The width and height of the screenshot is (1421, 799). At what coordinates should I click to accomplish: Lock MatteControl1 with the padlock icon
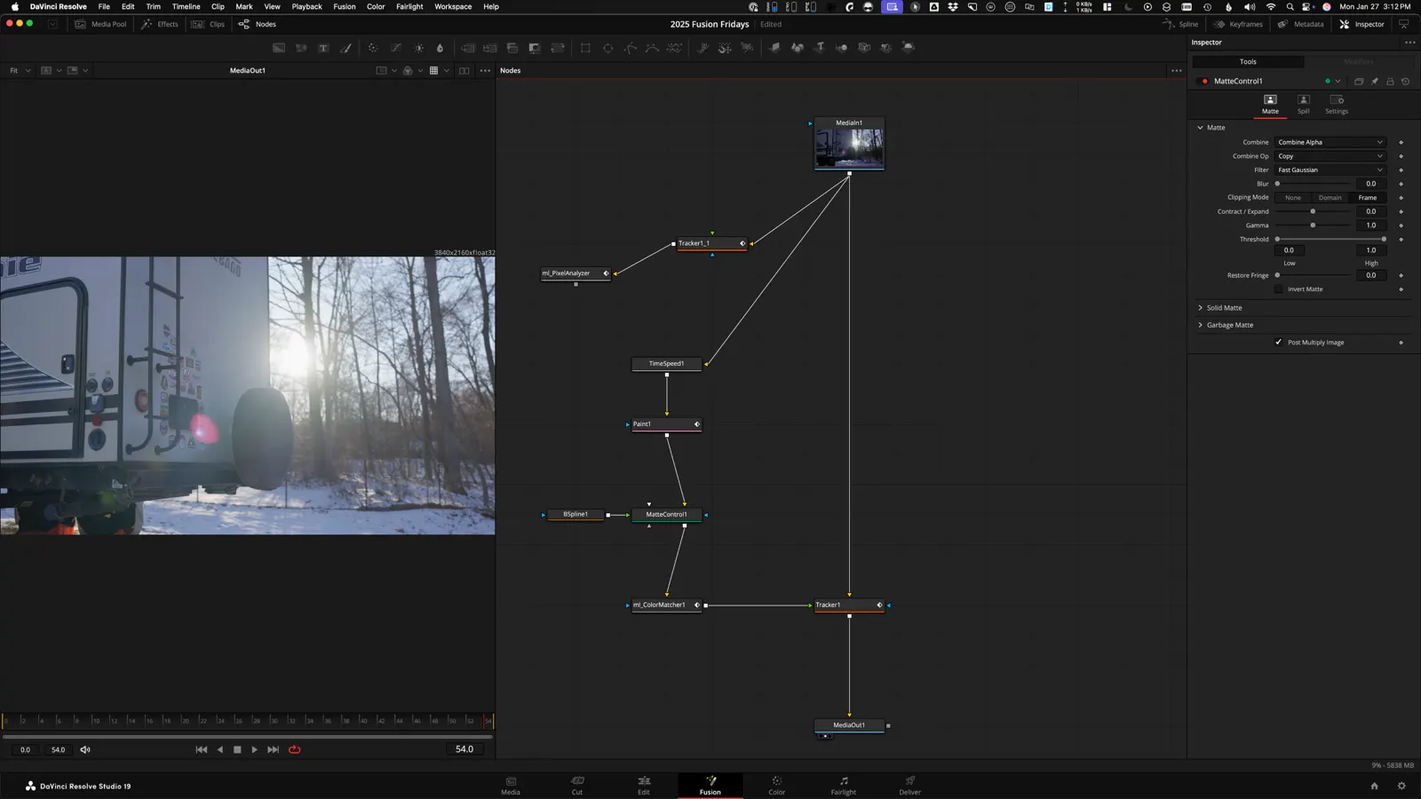1390,81
